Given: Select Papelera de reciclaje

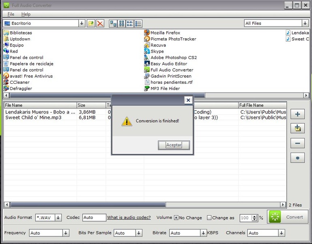Looking at the screenshot, I should [28, 64].
